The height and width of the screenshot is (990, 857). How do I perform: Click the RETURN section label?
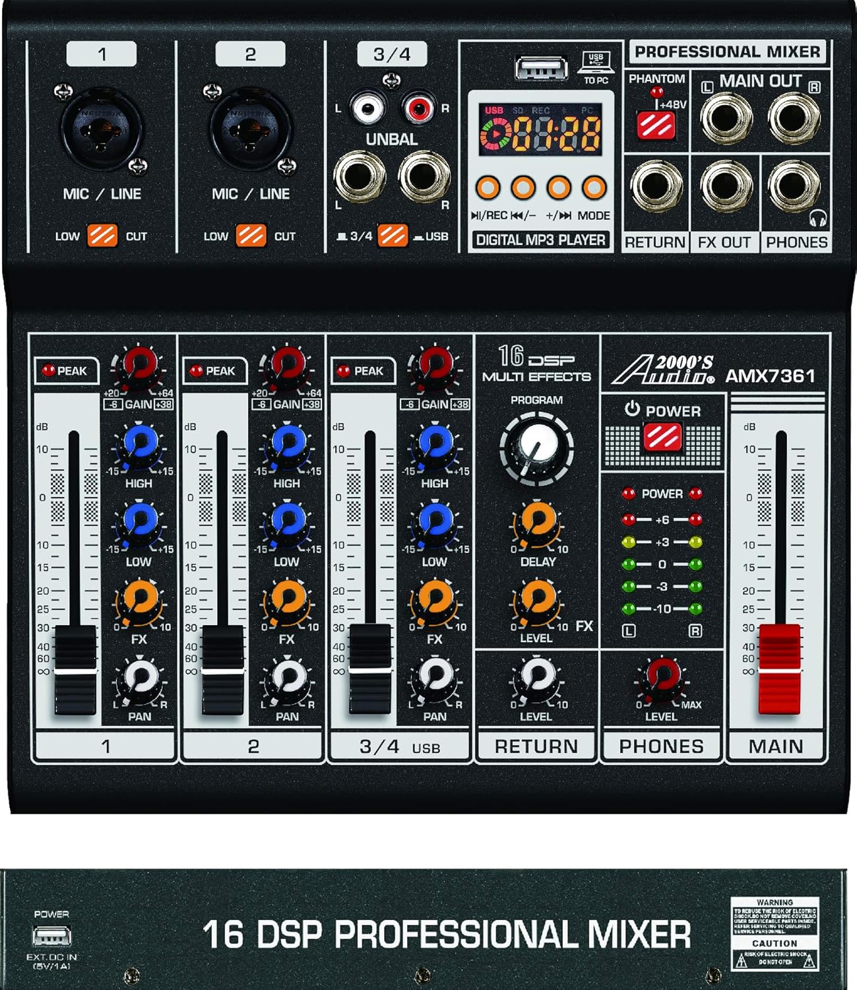pos(536,744)
